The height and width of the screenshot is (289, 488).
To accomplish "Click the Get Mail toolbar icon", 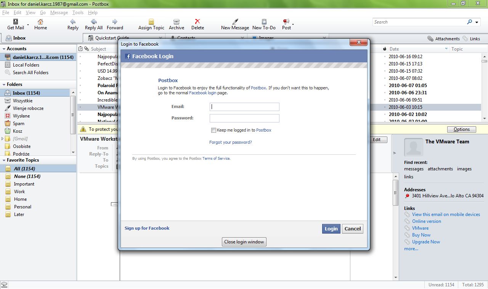I will (16, 22).
